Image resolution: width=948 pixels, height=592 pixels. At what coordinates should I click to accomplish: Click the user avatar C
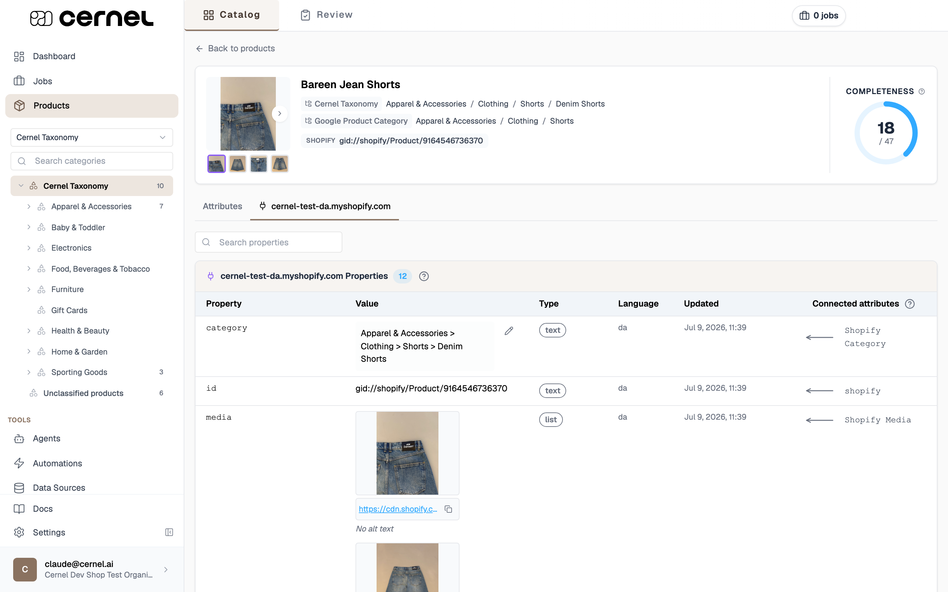(x=25, y=569)
